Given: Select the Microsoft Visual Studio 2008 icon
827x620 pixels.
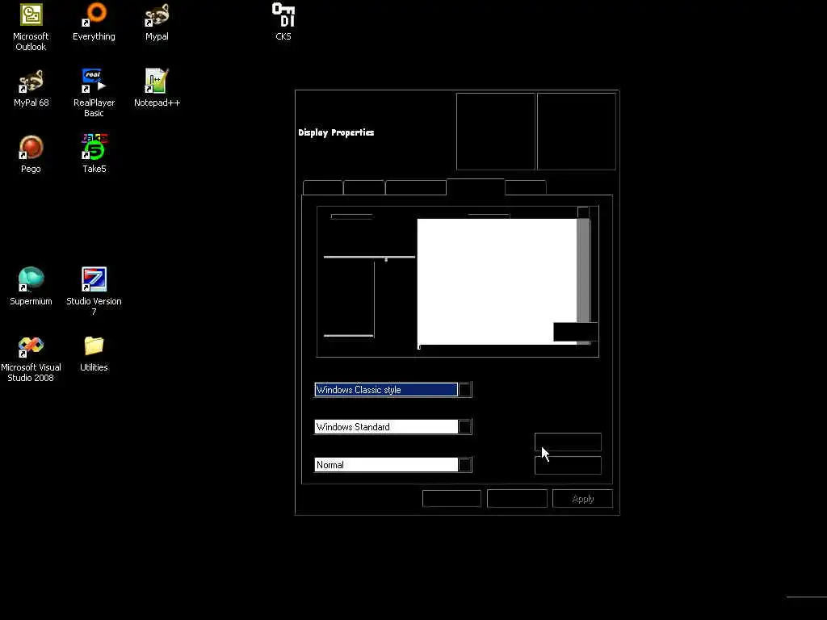Looking at the screenshot, I should [31, 359].
